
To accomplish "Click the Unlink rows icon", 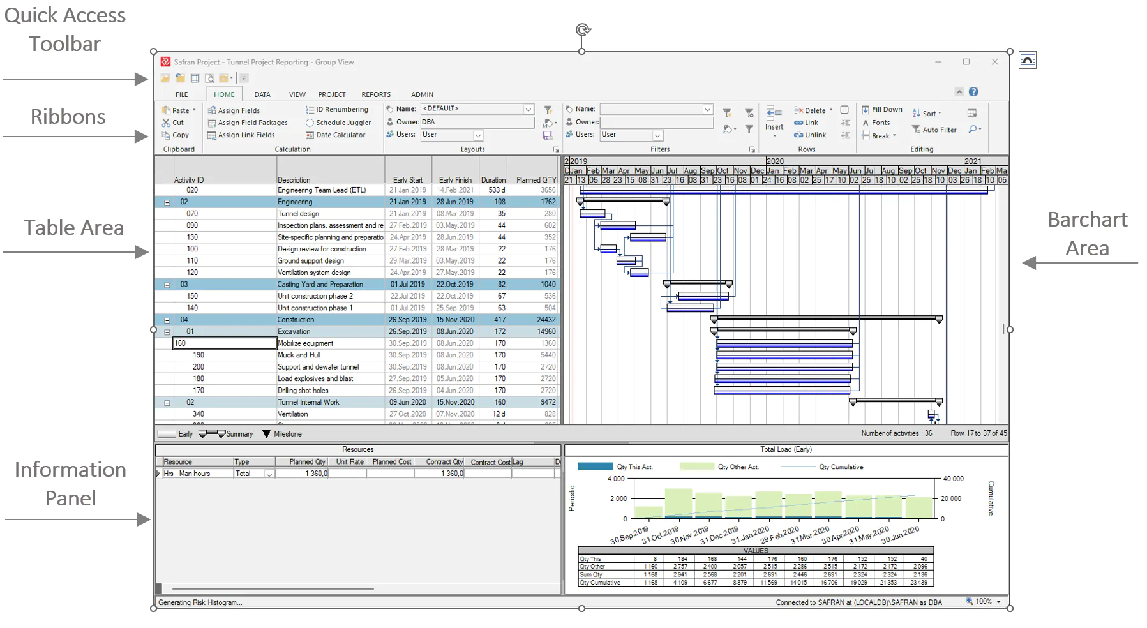I will pos(798,135).
